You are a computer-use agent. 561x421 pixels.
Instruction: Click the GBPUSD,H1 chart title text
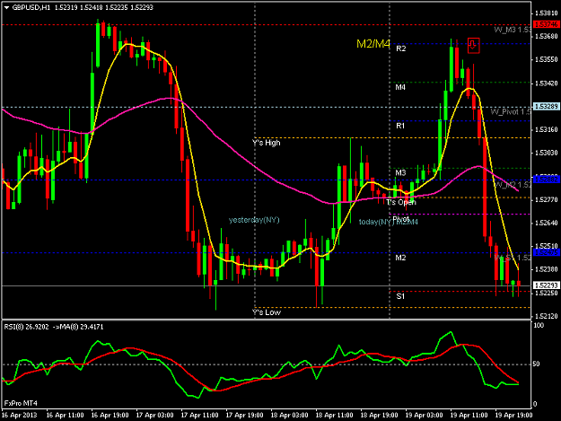(x=31, y=7)
